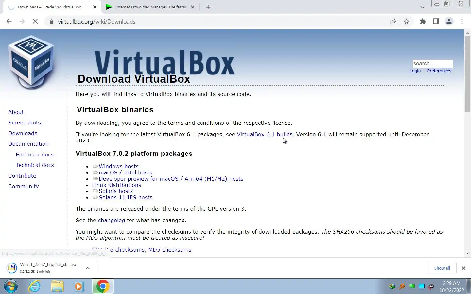Click the page vertical scrollbar thumb
Screen dimensions: 471x294
[467, 73]
